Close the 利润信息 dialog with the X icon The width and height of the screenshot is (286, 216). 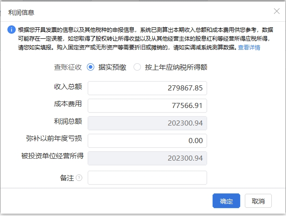(x=277, y=11)
